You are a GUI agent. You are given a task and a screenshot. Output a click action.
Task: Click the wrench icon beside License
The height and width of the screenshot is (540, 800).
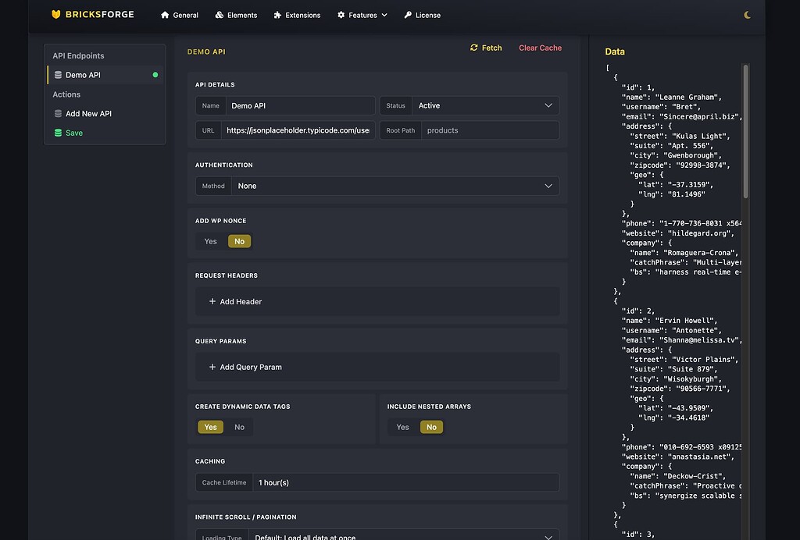click(407, 14)
